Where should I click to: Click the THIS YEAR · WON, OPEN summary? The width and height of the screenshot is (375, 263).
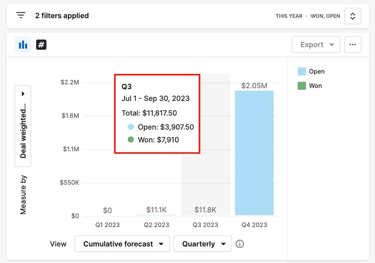tap(307, 16)
